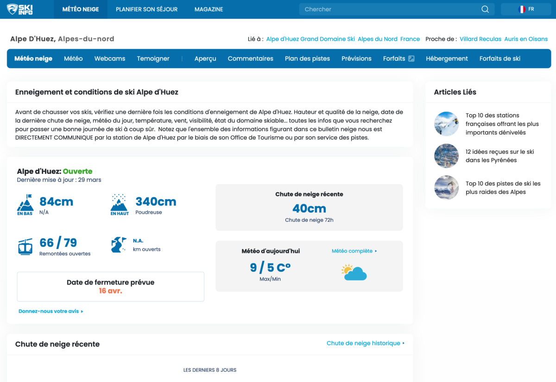
Task: Open the 12 idées reçues Pyrénées article
Action: tap(500, 156)
